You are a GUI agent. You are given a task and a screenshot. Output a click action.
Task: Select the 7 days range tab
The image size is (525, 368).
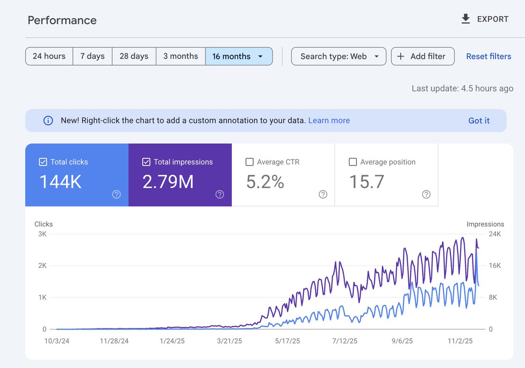tap(92, 56)
